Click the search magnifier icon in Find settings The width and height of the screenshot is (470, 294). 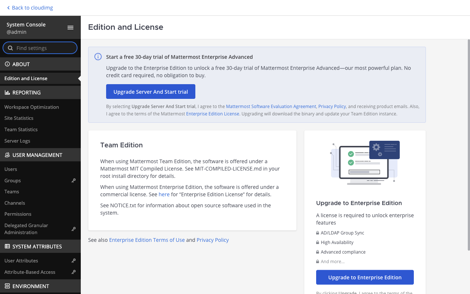click(10, 48)
